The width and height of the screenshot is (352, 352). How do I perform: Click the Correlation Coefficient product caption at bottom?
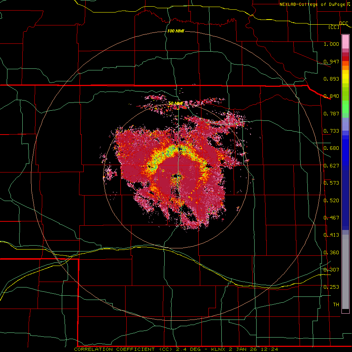[176, 349]
